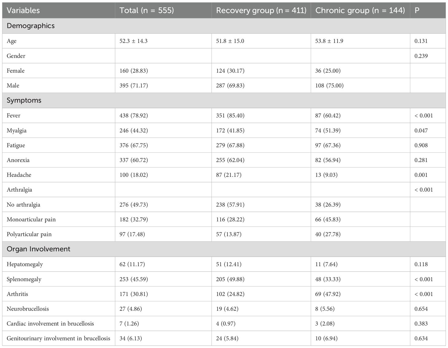Click the P column header
Screen dimensions: 448x348
click(417, 10)
